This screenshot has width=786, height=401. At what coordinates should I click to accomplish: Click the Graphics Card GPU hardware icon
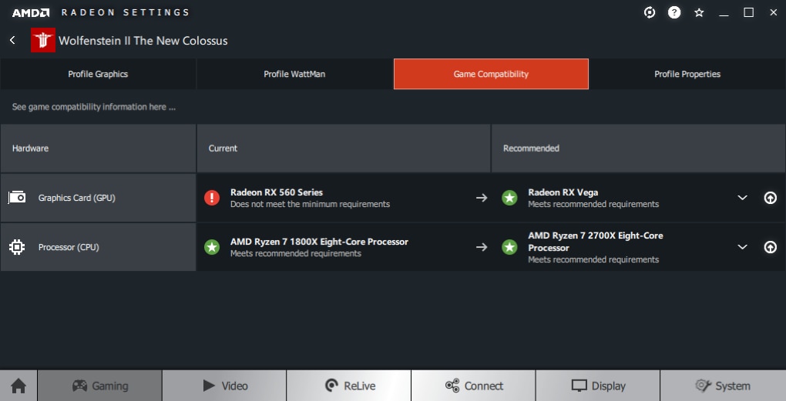tap(16, 197)
